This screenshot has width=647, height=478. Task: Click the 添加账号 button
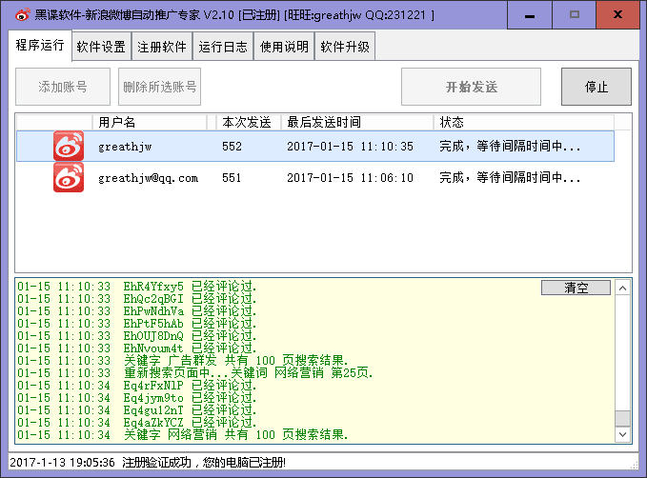(63, 87)
